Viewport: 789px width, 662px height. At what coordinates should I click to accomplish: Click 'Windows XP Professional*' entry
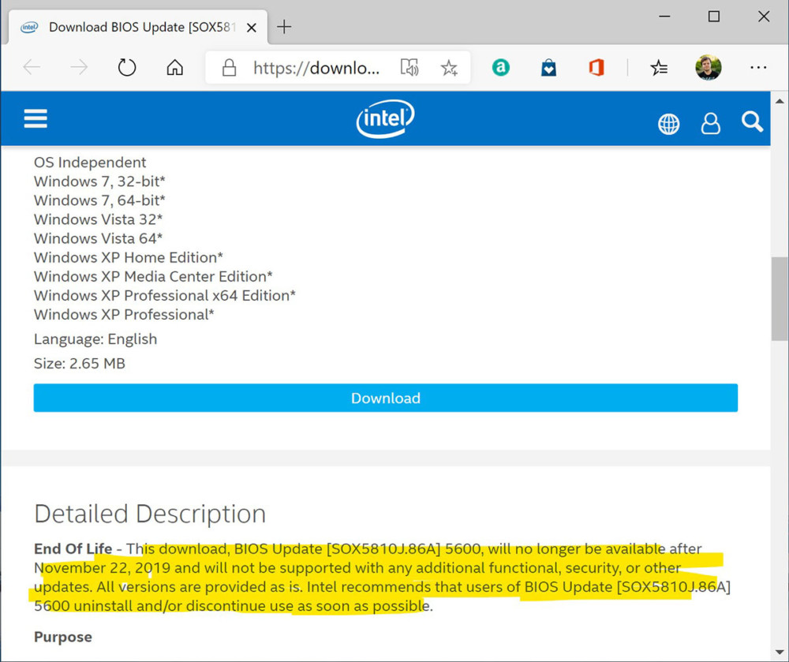click(124, 314)
